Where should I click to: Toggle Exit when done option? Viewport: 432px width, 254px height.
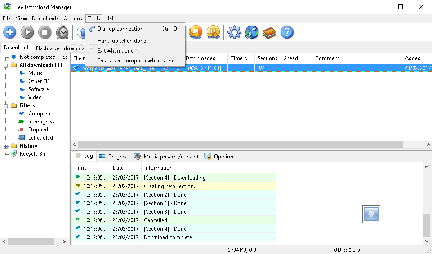(135, 51)
